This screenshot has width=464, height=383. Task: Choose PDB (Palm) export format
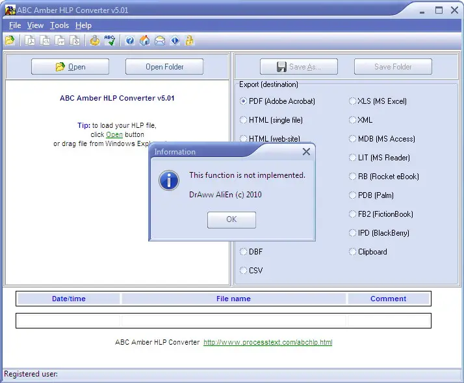pyautogui.click(x=371, y=195)
